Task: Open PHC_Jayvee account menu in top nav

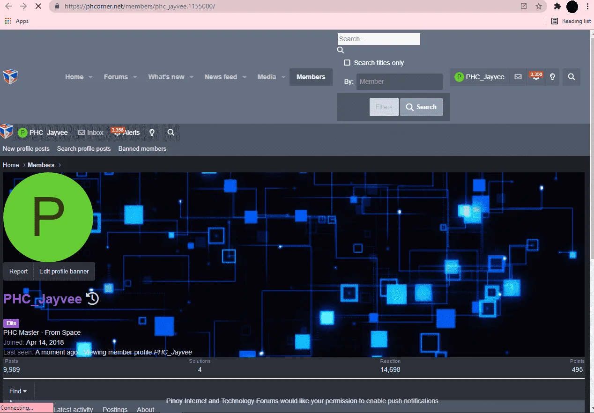Action: click(480, 77)
